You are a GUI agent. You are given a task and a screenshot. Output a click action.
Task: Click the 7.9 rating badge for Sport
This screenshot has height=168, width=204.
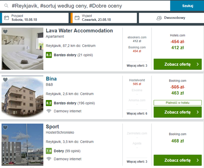(x=49, y=151)
